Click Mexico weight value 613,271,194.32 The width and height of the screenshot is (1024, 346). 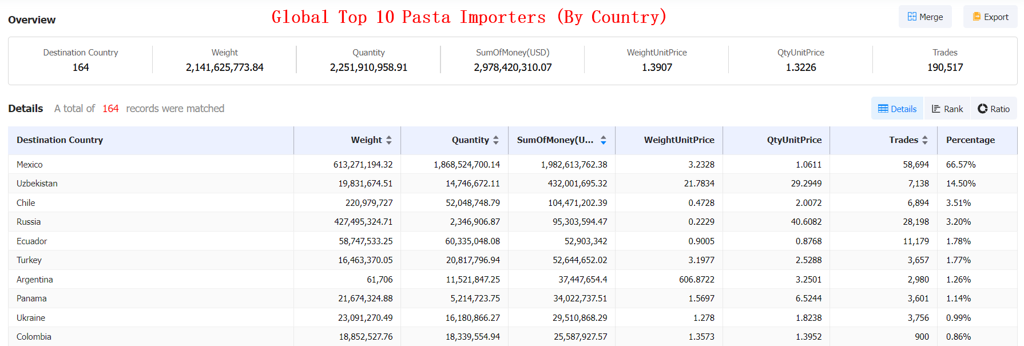363,165
